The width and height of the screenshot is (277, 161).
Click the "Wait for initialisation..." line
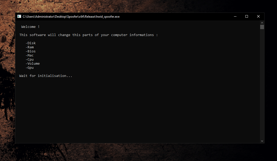click(x=46, y=76)
